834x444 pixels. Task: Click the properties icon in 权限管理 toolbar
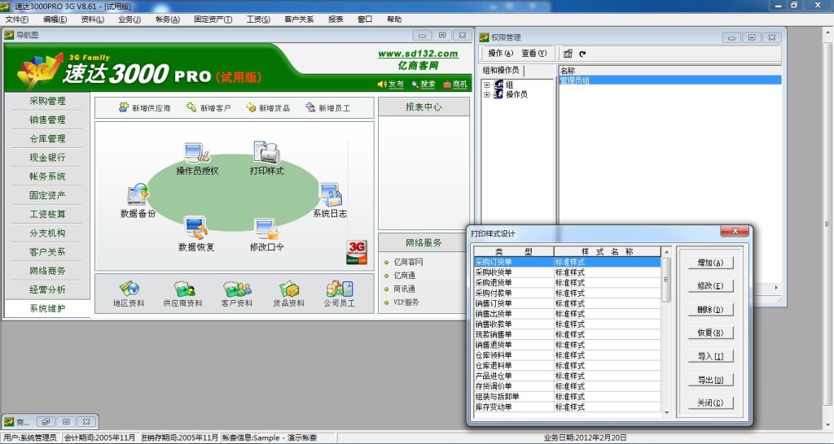(568, 54)
